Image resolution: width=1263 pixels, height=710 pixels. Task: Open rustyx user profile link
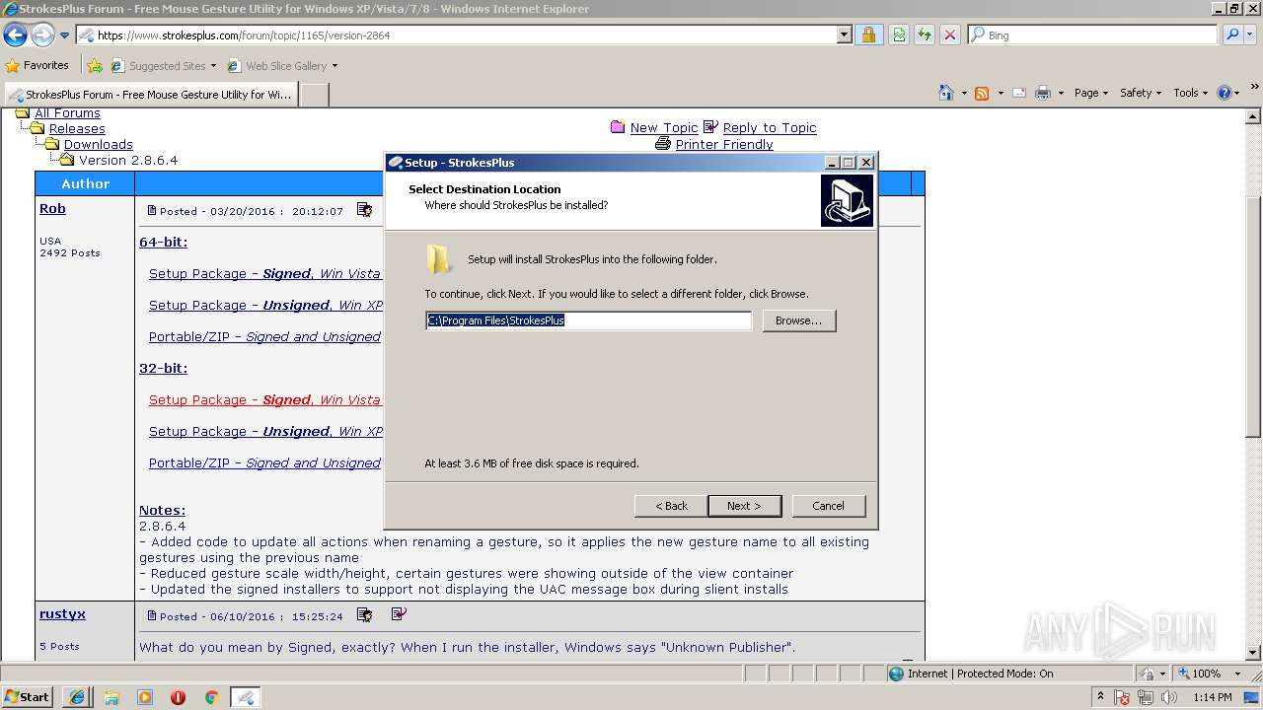(62, 613)
